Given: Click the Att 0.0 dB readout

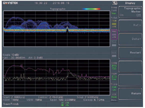Looking at the screenshot, I should tap(35, 58).
